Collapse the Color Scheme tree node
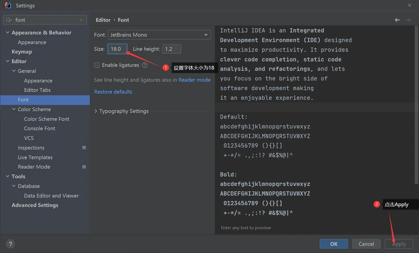Screen dimensions: 419x253 click(13, 109)
